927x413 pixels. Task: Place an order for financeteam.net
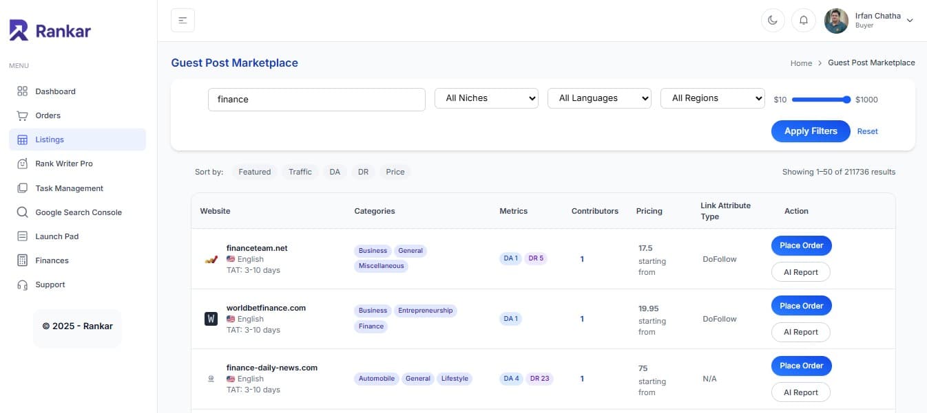tap(801, 245)
